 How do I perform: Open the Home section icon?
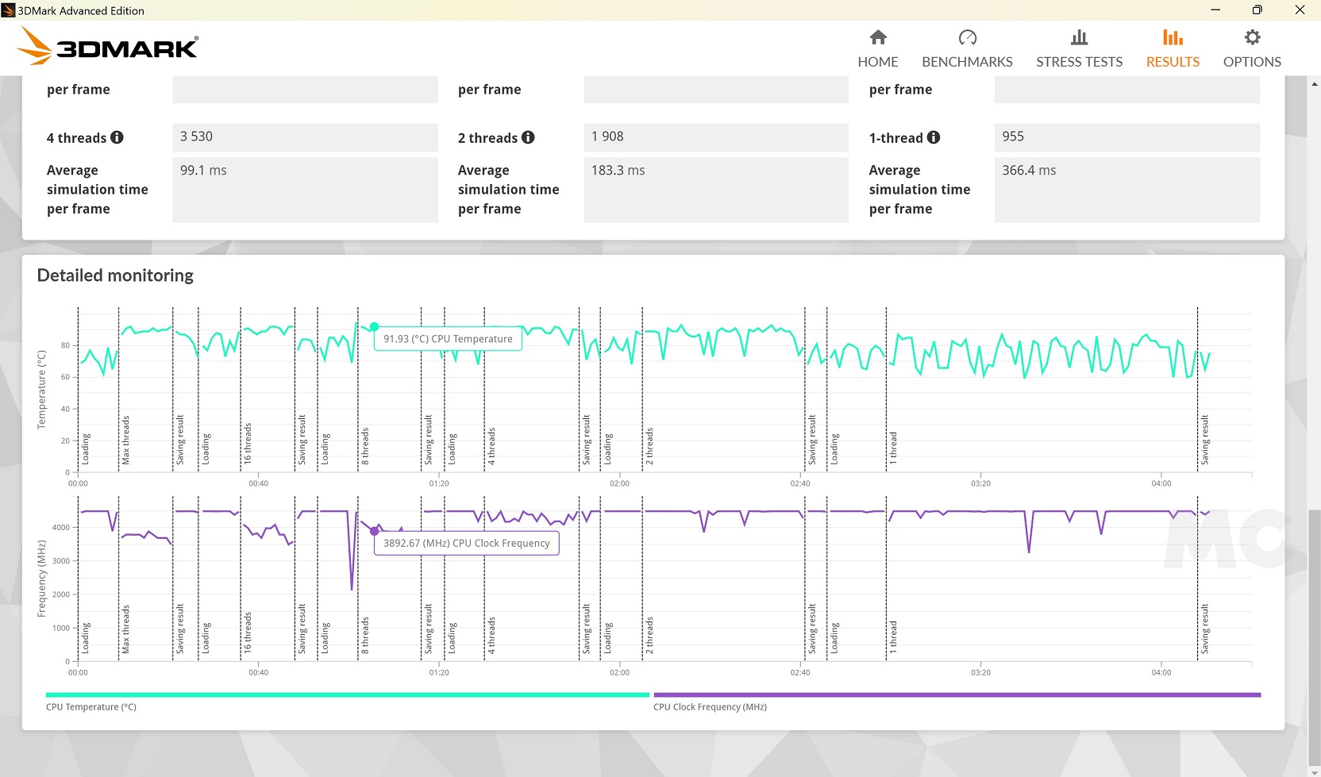coord(877,37)
